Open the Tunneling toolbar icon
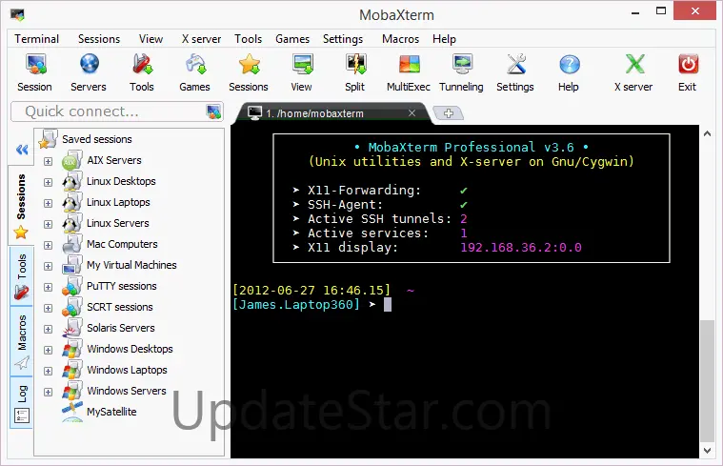Image resolution: width=723 pixels, height=466 pixels. tap(462, 65)
